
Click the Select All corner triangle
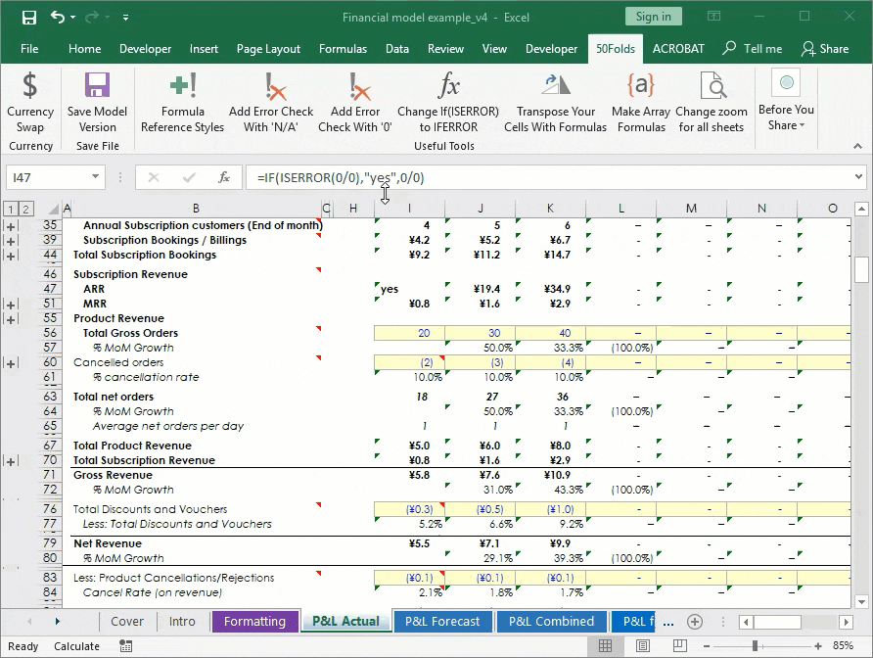pos(53,209)
